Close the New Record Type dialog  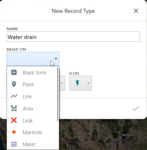(136, 11)
